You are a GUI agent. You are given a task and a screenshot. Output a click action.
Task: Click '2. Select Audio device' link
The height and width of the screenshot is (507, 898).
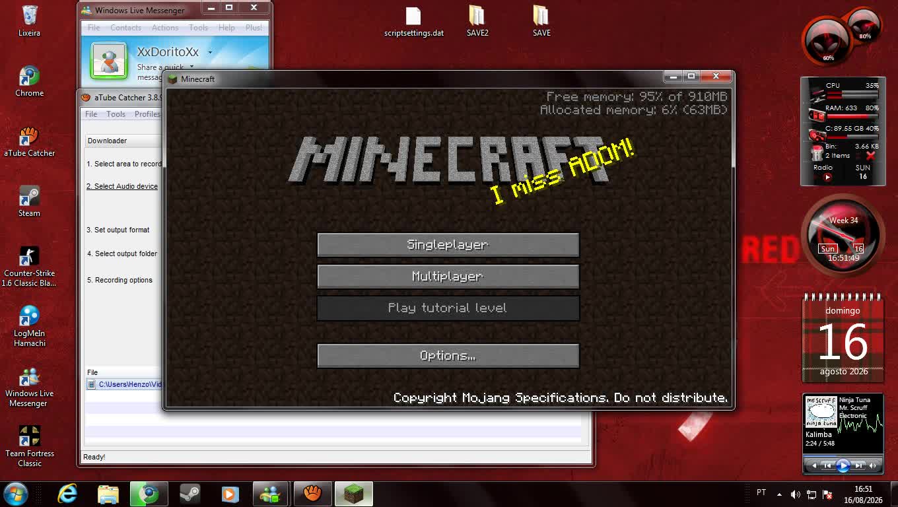(122, 186)
